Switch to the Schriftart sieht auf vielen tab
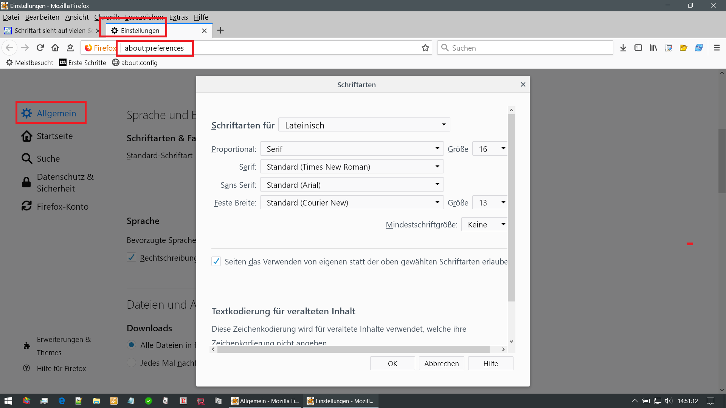 coord(49,31)
